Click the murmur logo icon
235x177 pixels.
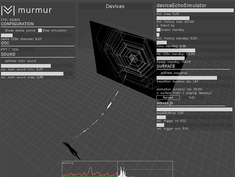coord(8,10)
